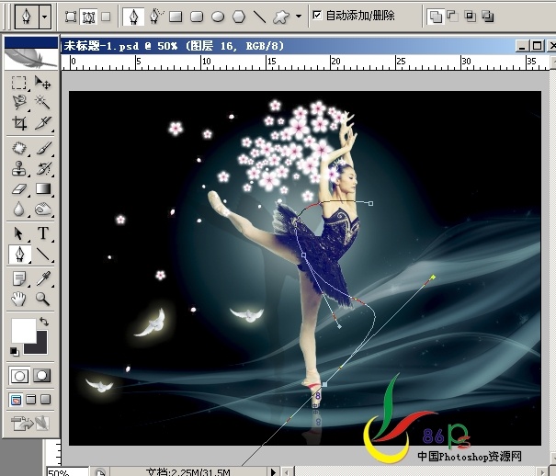Pick the Rounded Rectangle shape option
This screenshot has width=556, height=476.
click(x=197, y=17)
